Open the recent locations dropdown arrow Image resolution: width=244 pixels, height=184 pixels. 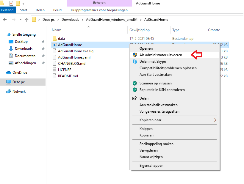click(x=21, y=20)
